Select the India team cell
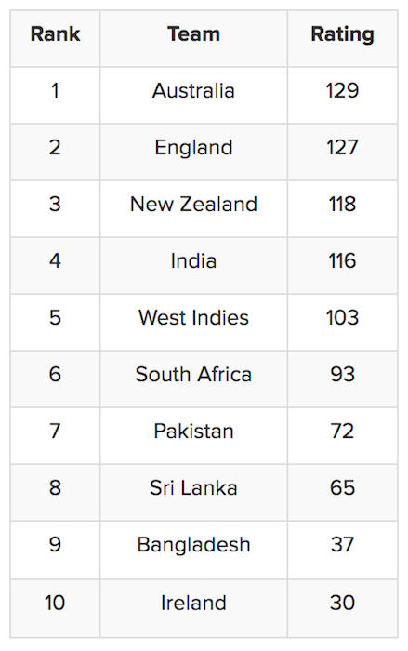The height and width of the screenshot is (651, 408). [194, 266]
